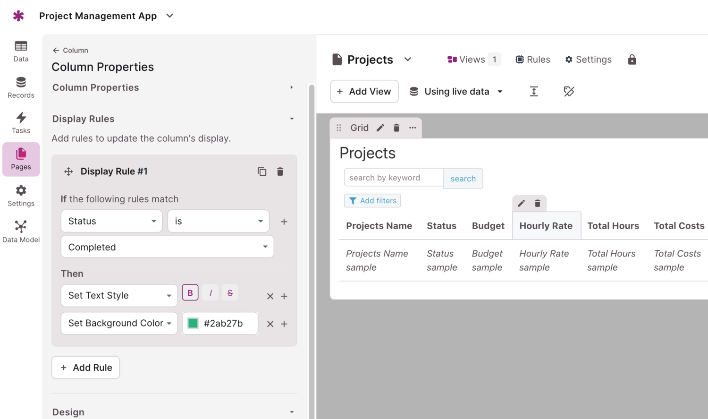This screenshot has width=708, height=419.
Task: Expand the Using live data dropdown
Action: (x=456, y=92)
